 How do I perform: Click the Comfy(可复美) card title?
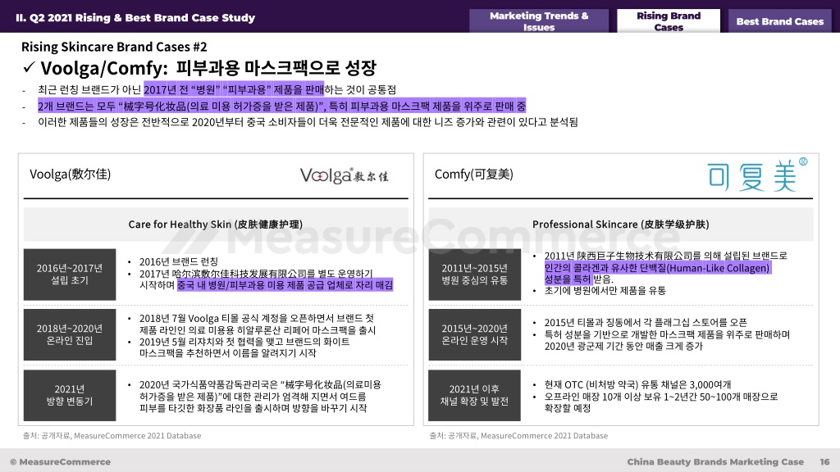pos(474,174)
